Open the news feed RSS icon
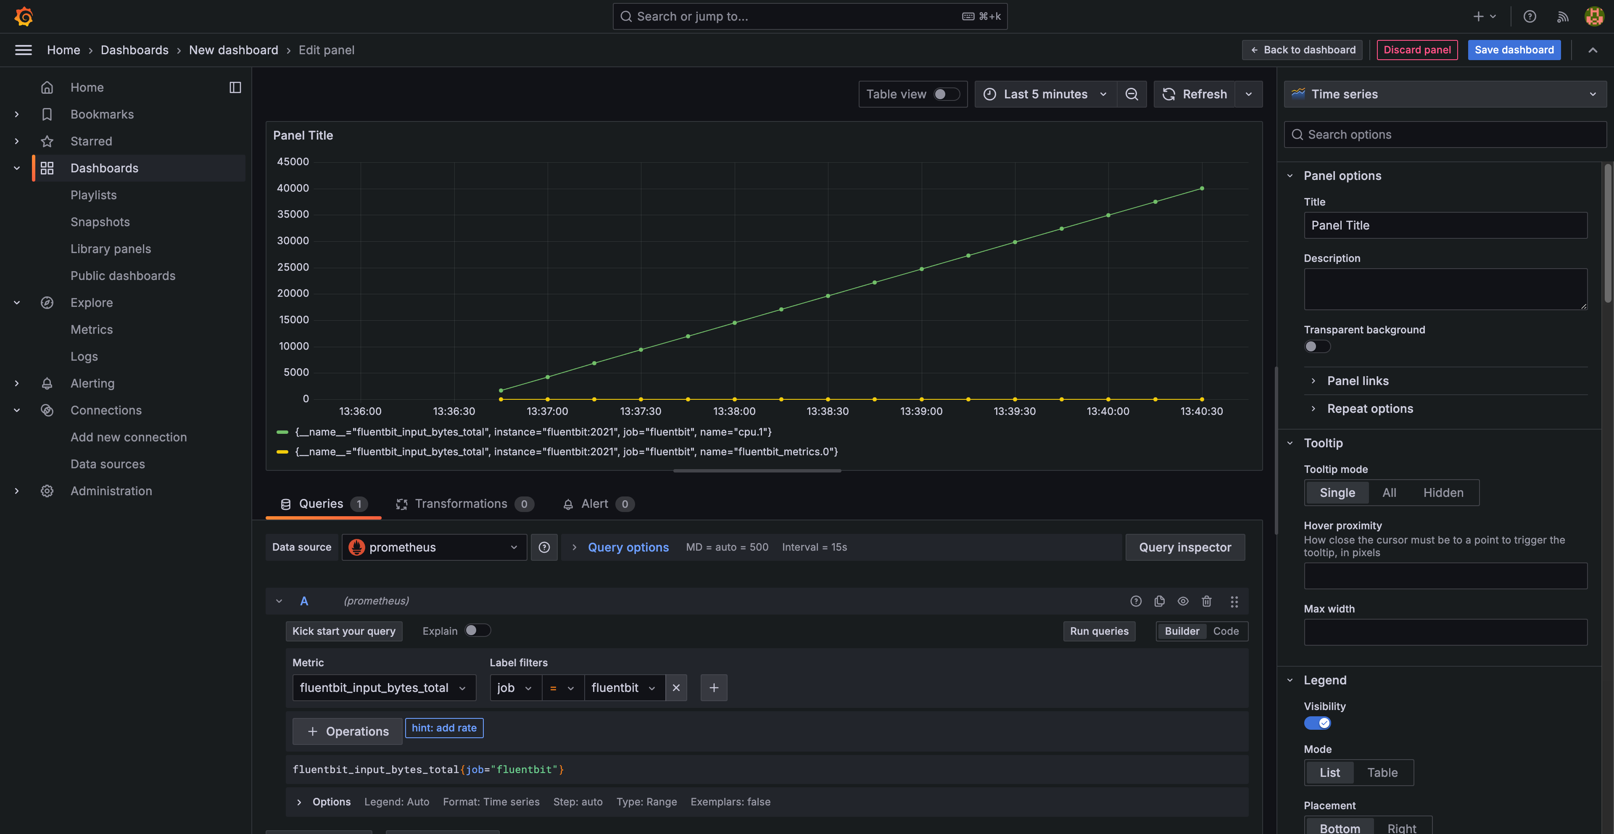This screenshot has height=834, width=1614. [x=1562, y=16]
